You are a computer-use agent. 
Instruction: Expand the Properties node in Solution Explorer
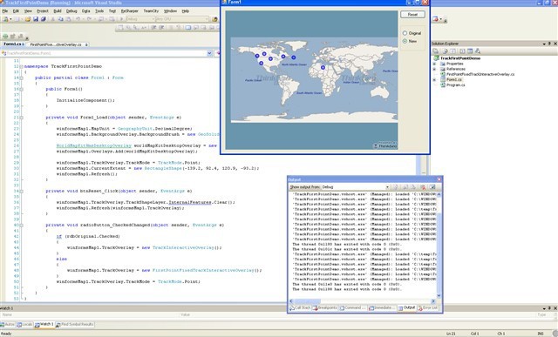[434, 64]
